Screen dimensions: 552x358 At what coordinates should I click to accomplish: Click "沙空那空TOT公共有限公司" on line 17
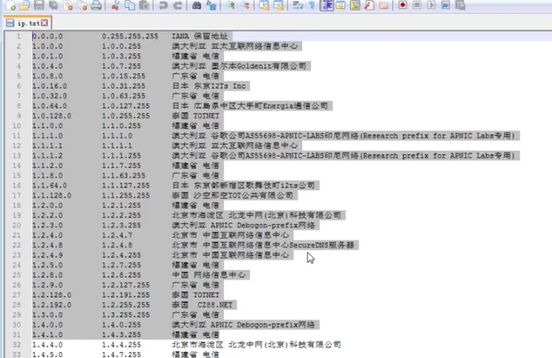(243, 196)
